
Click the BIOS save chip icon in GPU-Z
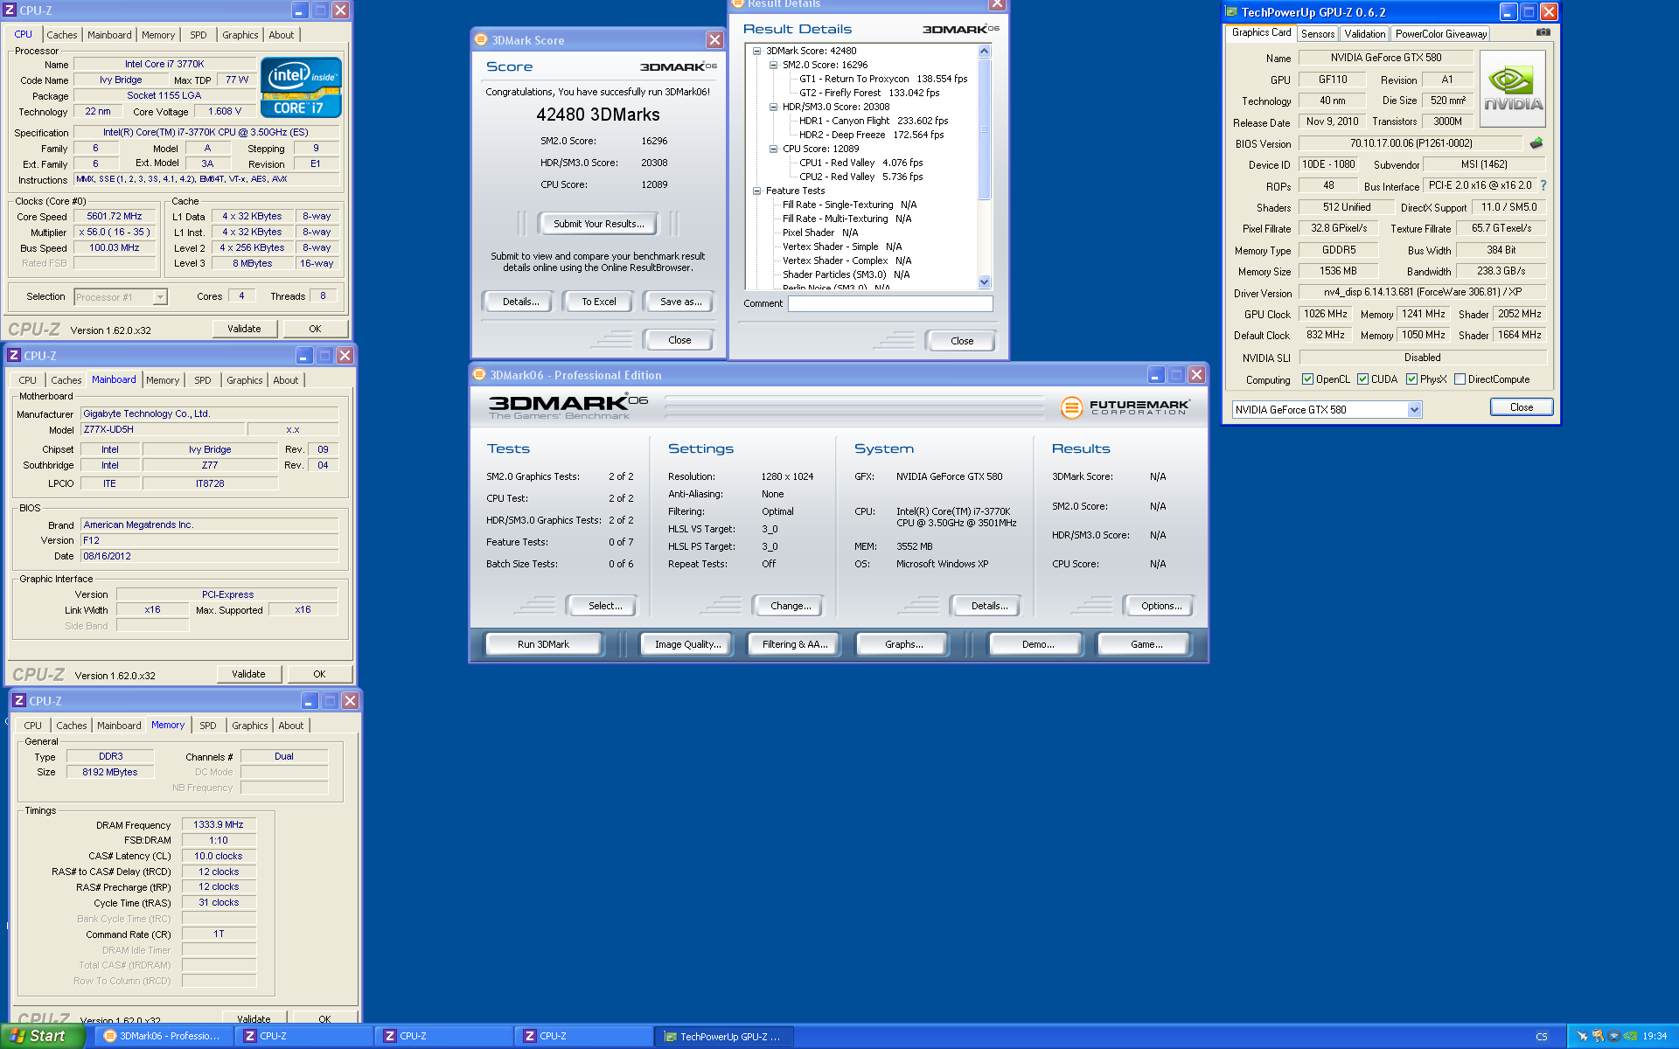[x=1536, y=143]
